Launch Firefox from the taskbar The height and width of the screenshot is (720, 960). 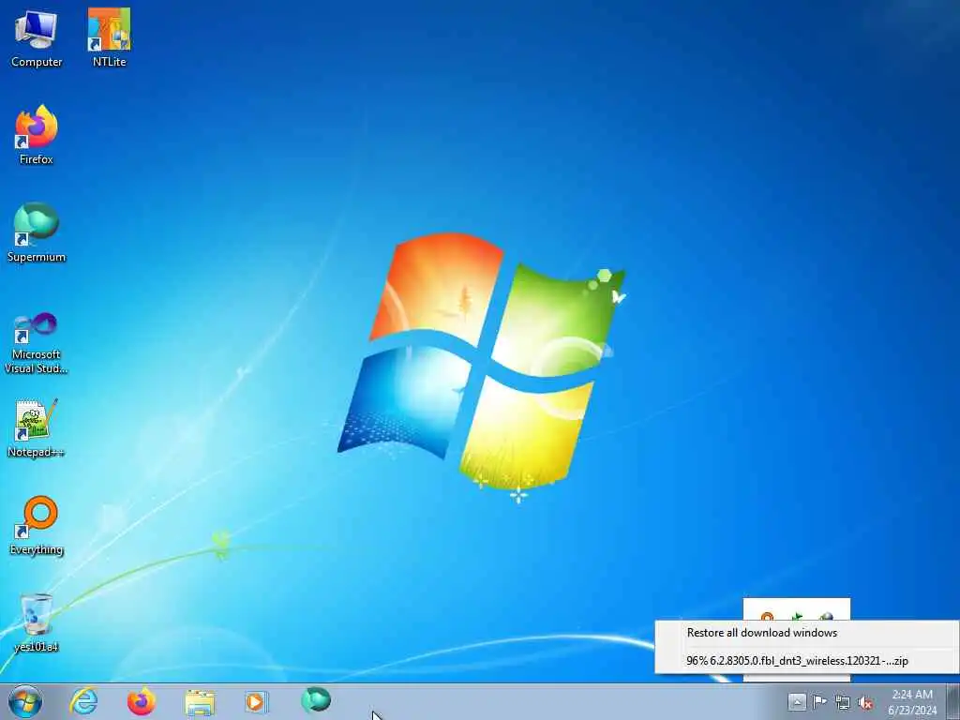[x=141, y=701]
